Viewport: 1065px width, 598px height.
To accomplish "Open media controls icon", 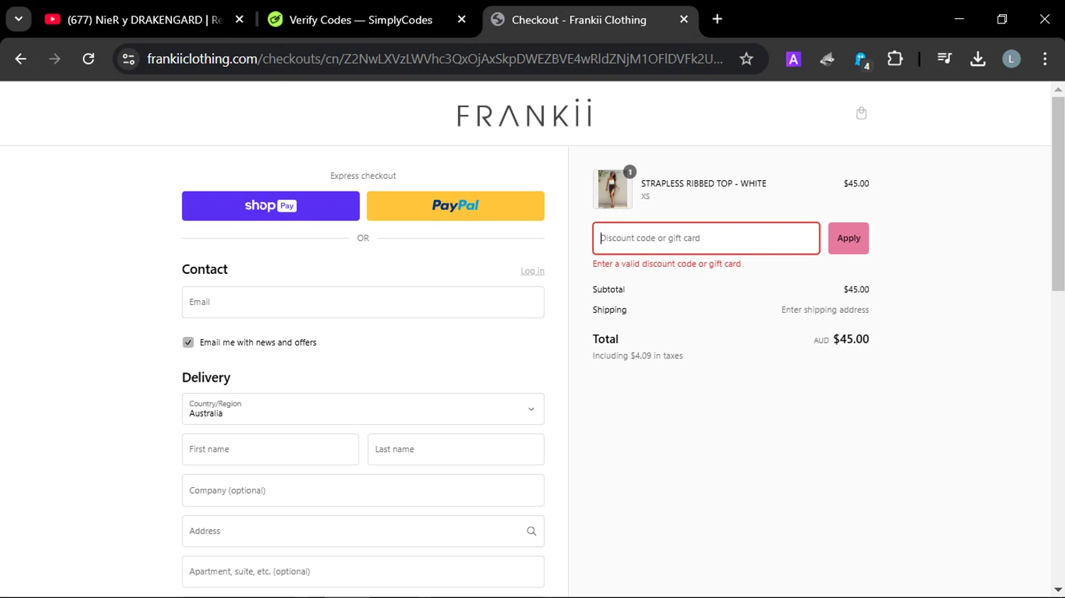I will [944, 59].
